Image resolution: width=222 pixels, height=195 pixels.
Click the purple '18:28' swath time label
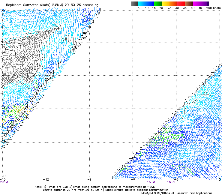point(151,182)
